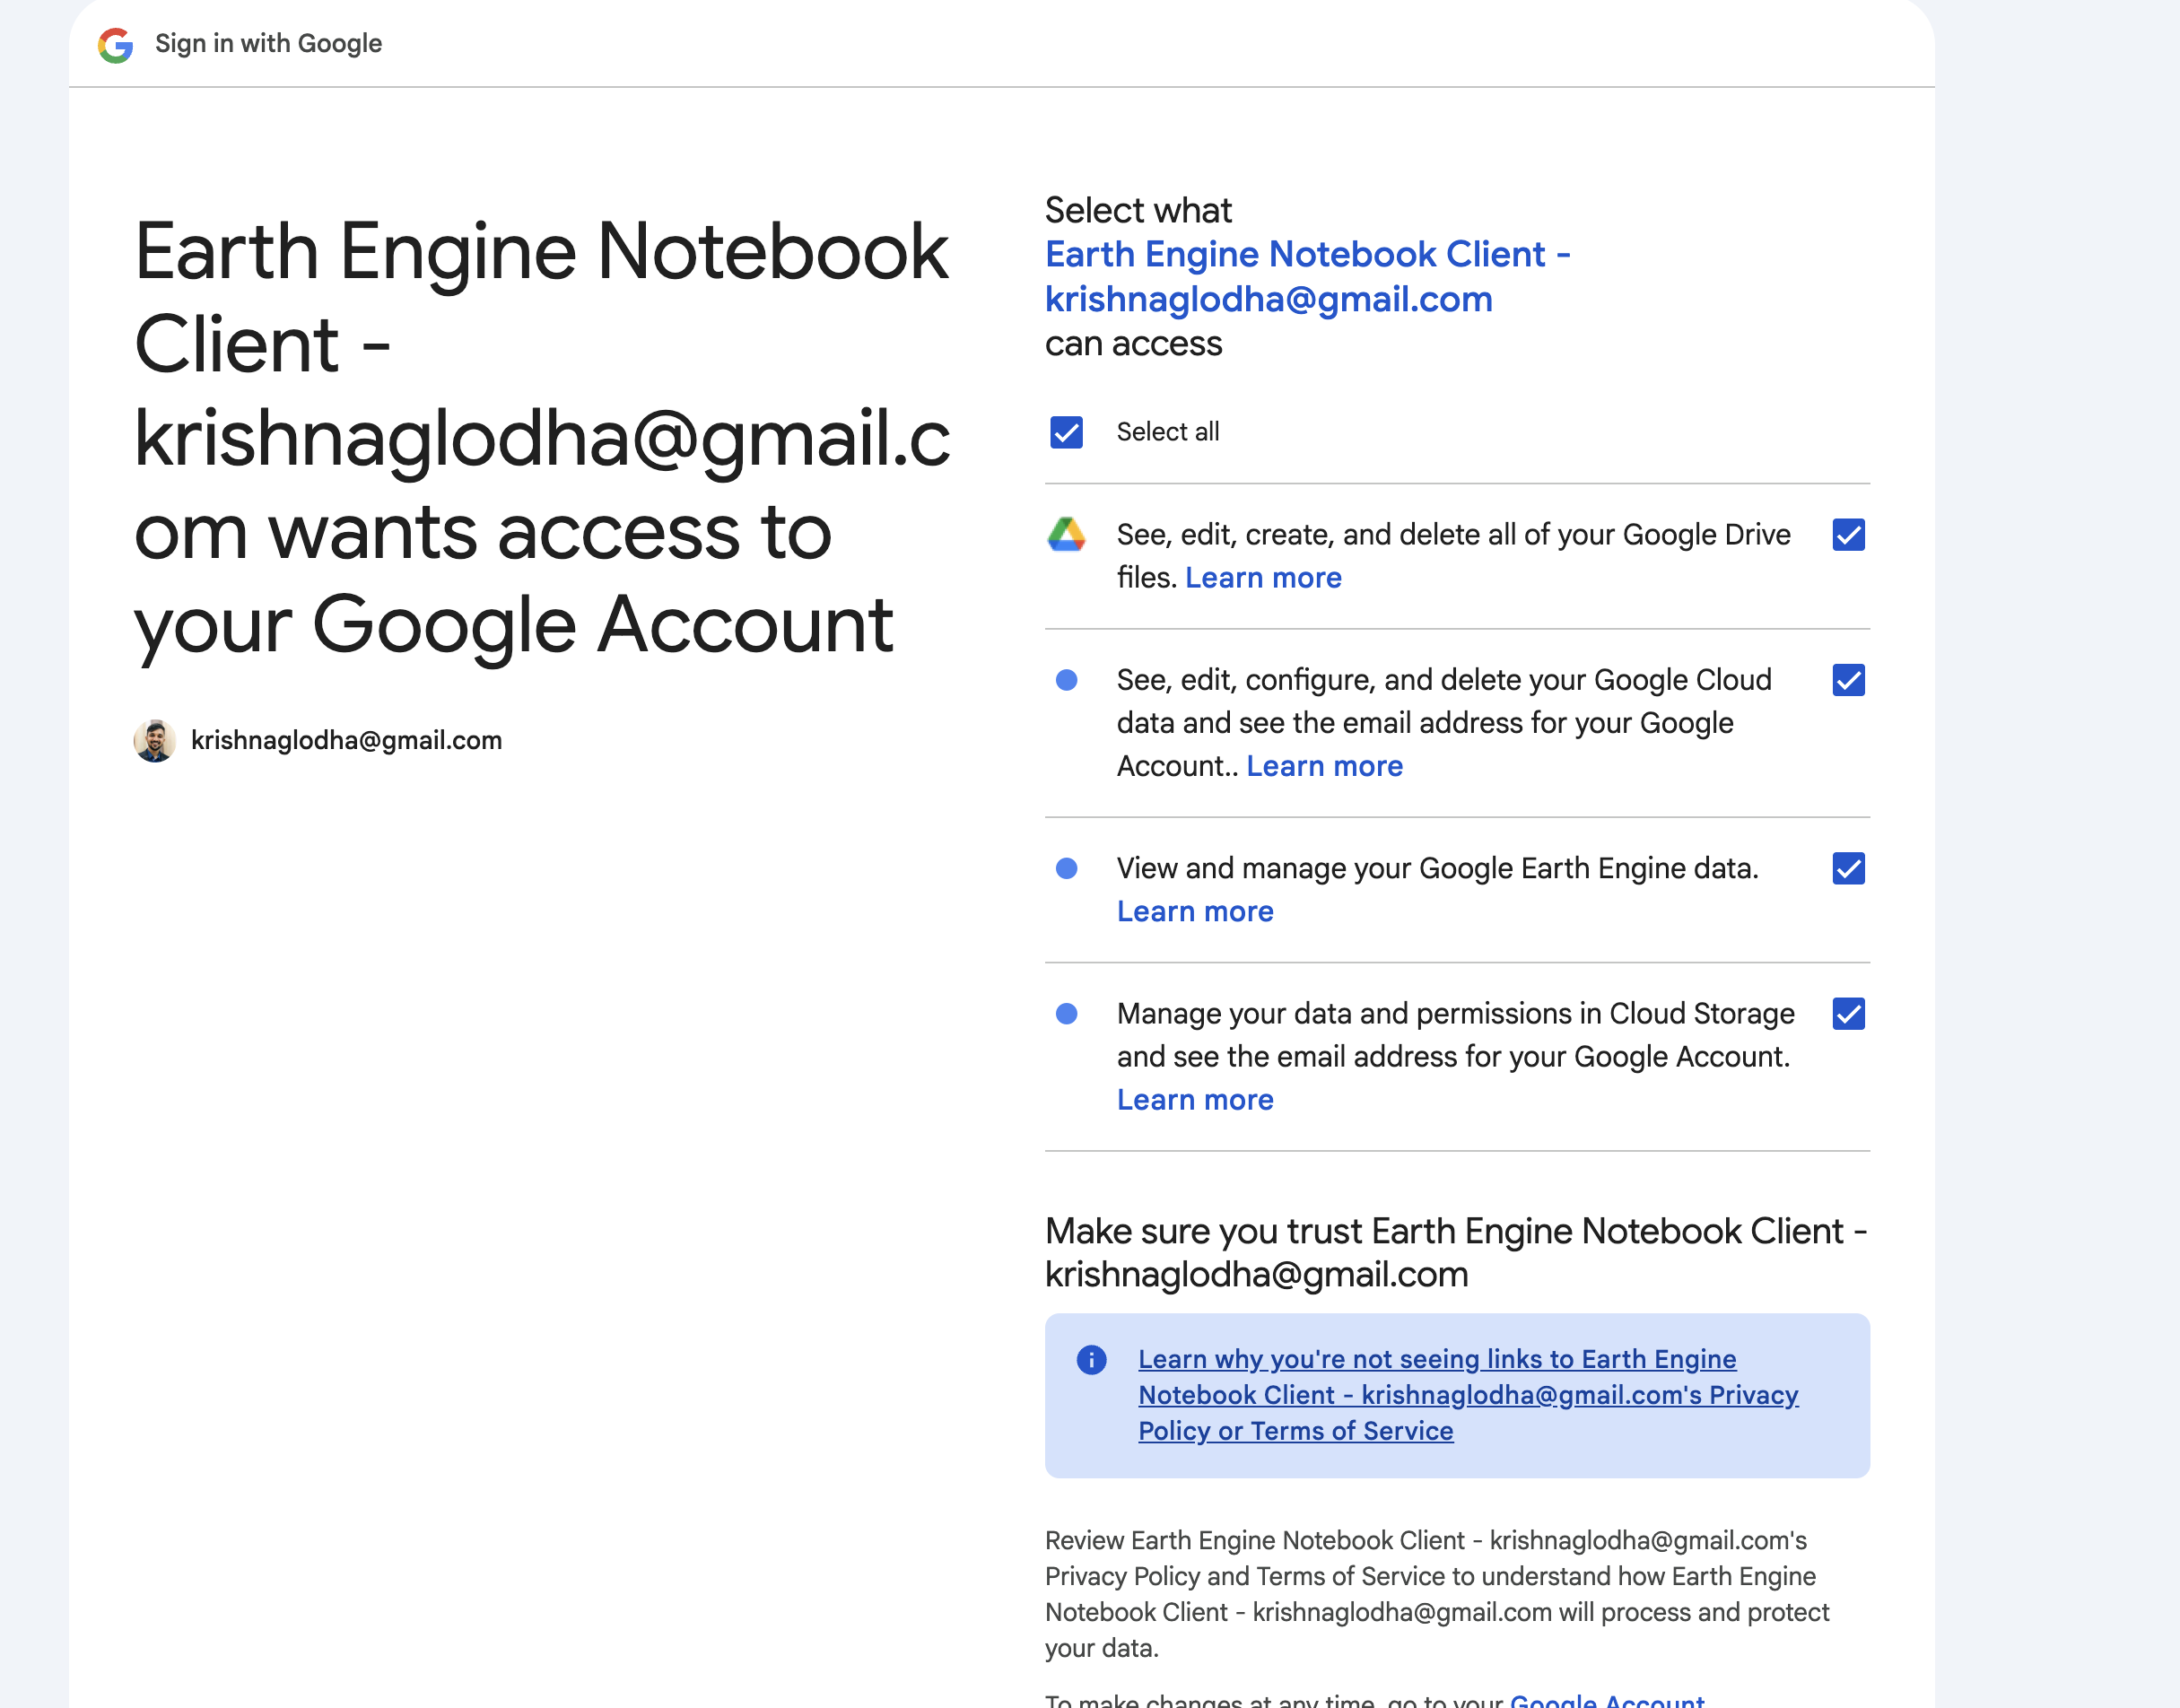The height and width of the screenshot is (1708, 2180).
Task: Uncheck the Google Drive files permission checkbox
Action: pyautogui.click(x=1848, y=535)
